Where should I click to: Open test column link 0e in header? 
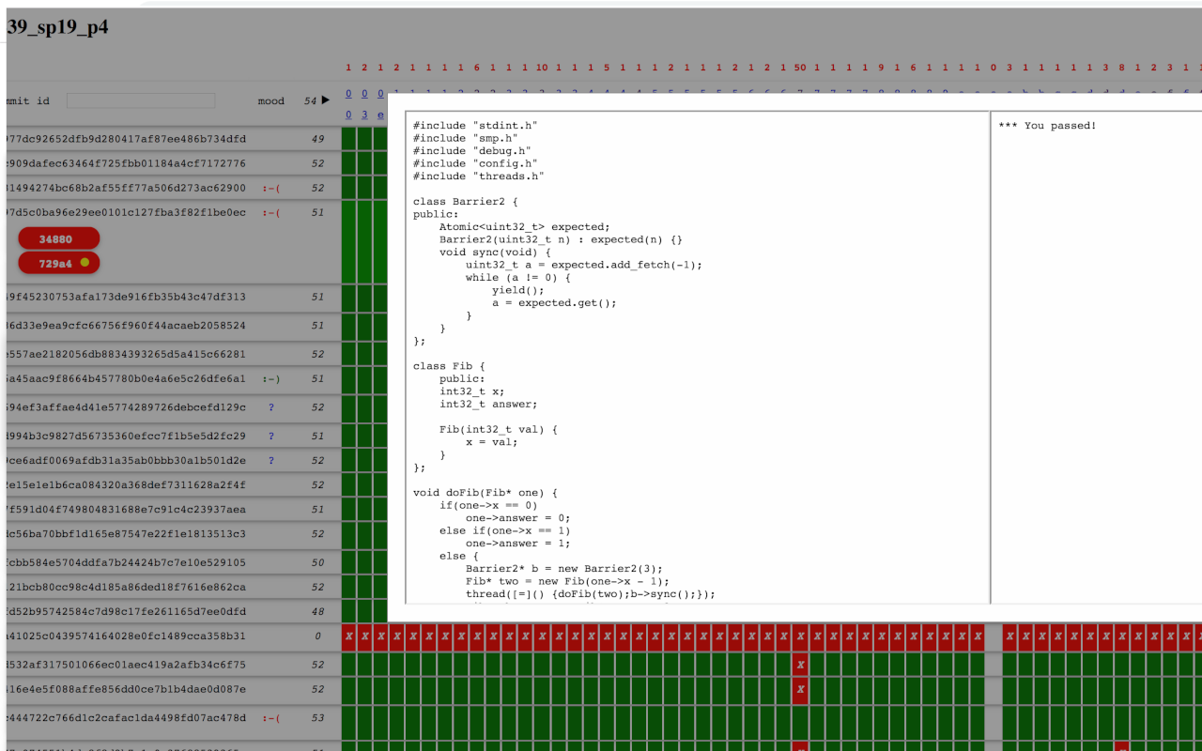coord(380,115)
